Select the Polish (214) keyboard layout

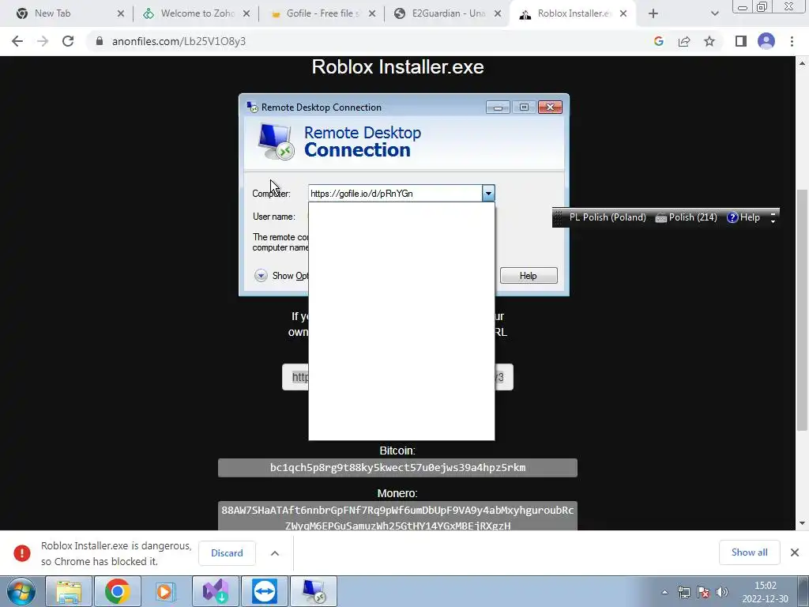[x=687, y=217]
